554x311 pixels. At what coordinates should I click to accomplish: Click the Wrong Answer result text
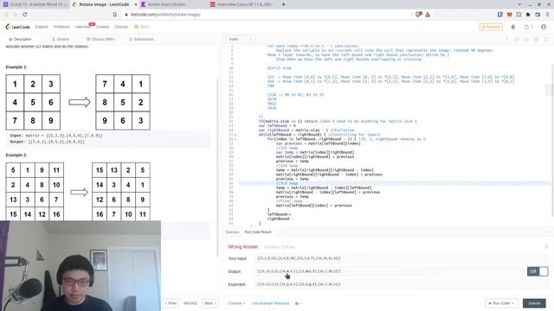tap(243, 246)
